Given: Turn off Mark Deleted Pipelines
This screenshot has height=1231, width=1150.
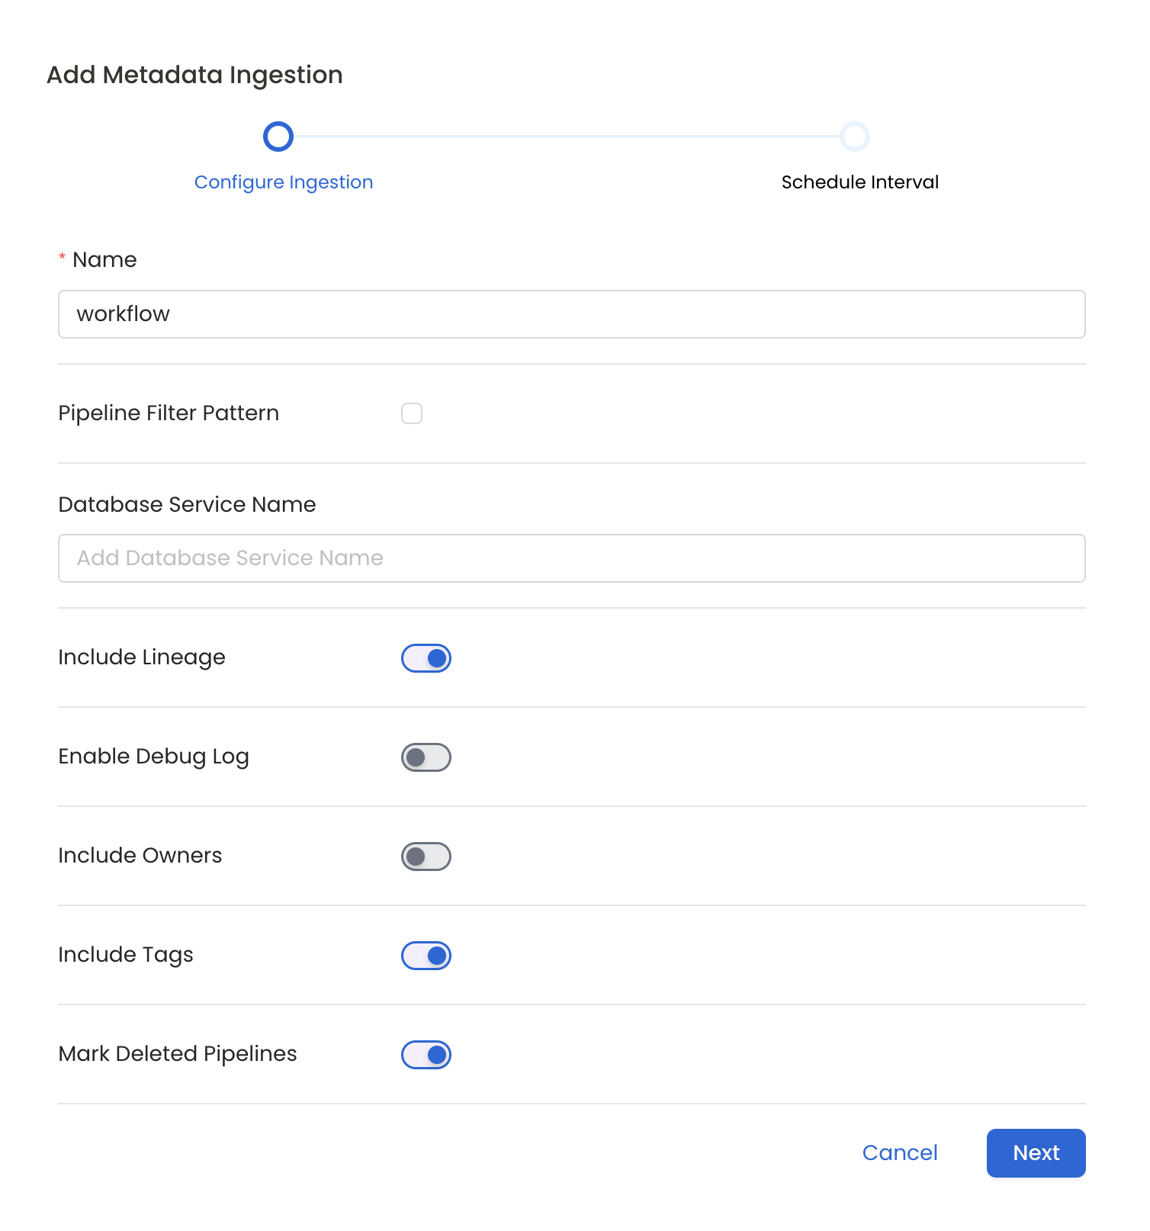Looking at the screenshot, I should click(426, 1055).
